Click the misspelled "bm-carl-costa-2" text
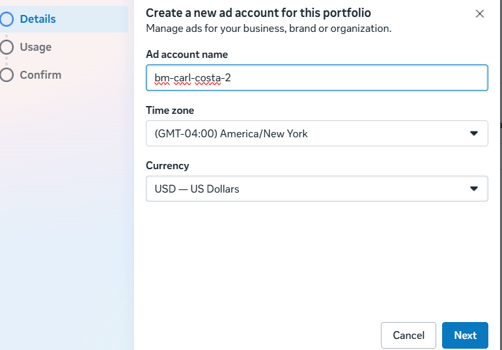The image size is (502, 350). click(193, 78)
